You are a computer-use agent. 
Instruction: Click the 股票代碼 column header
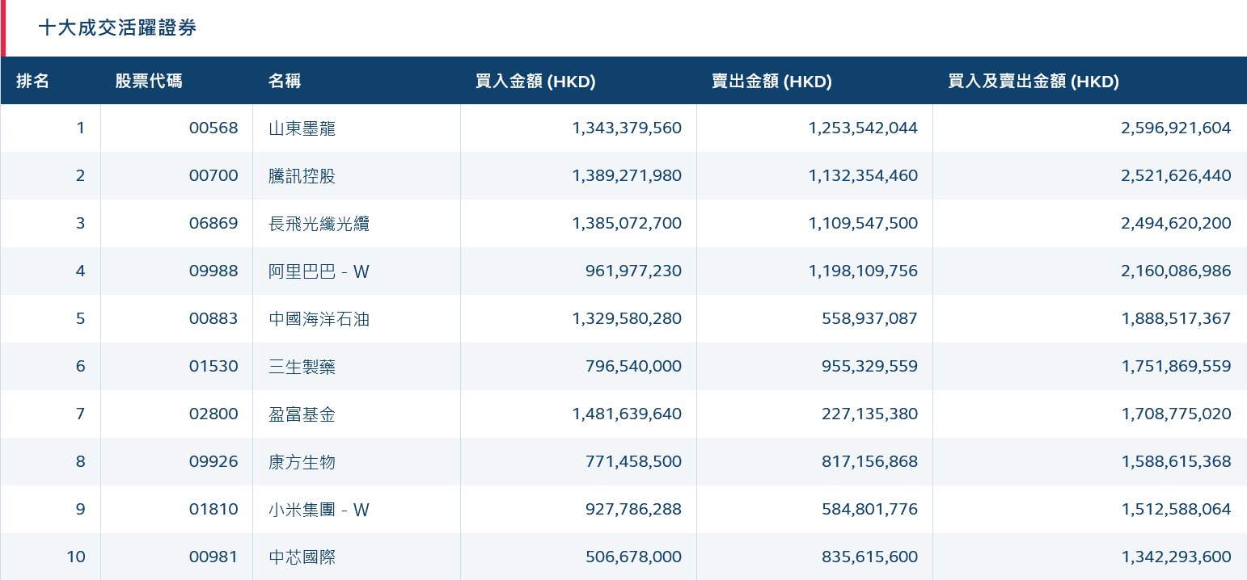pos(149,82)
